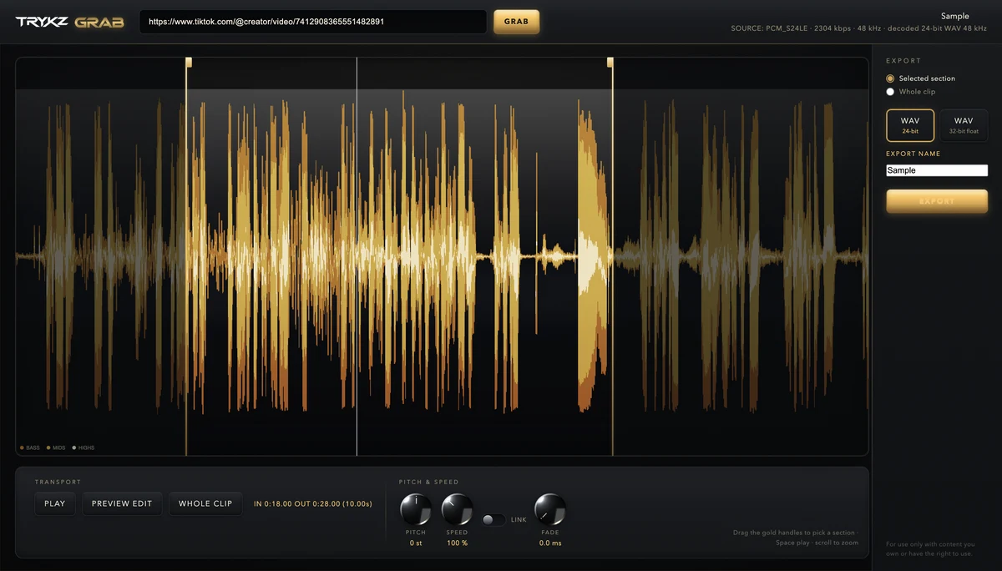The width and height of the screenshot is (1002, 571).
Task: Click the 'IN 0:18.00 OUT 0:28.00' readout
Action: 313,503
